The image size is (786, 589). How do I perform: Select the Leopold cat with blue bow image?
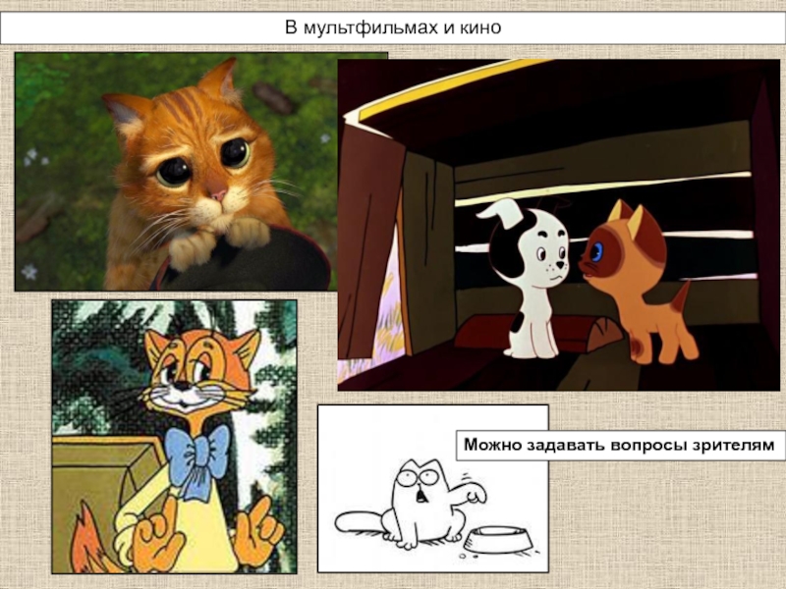click(x=175, y=437)
